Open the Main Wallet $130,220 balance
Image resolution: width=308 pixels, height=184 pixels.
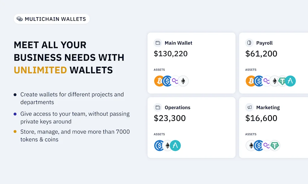171,54
